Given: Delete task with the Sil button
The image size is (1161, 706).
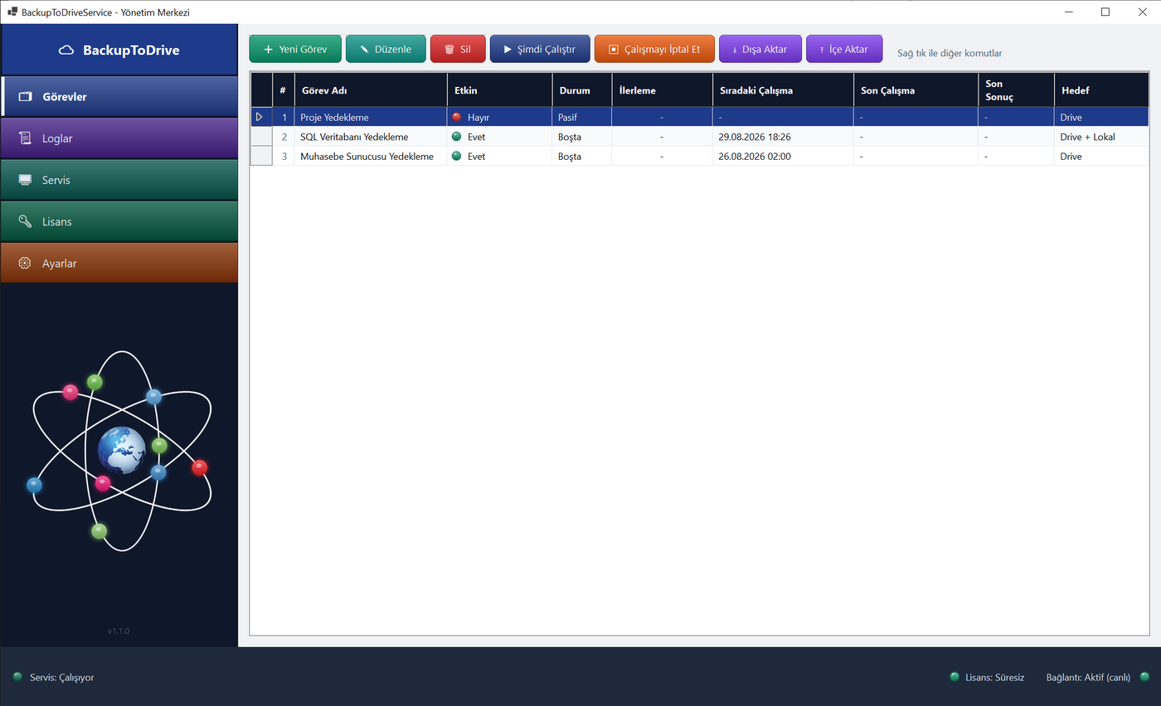Looking at the screenshot, I should [x=458, y=49].
